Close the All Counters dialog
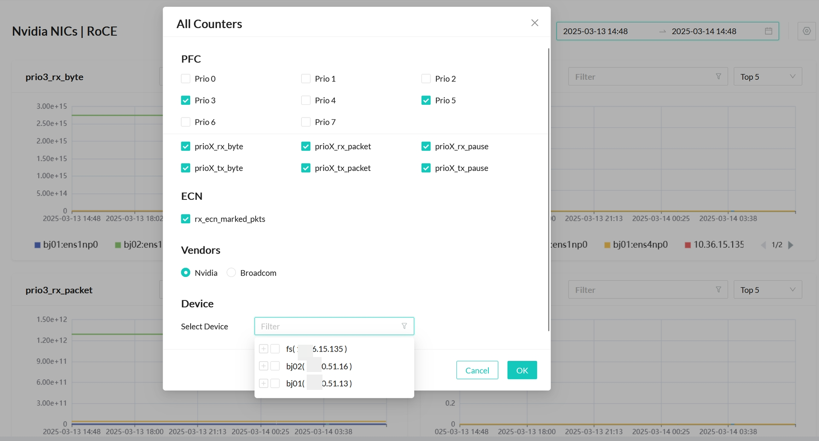This screenshot has width=819, height=441. click(534, 23)
